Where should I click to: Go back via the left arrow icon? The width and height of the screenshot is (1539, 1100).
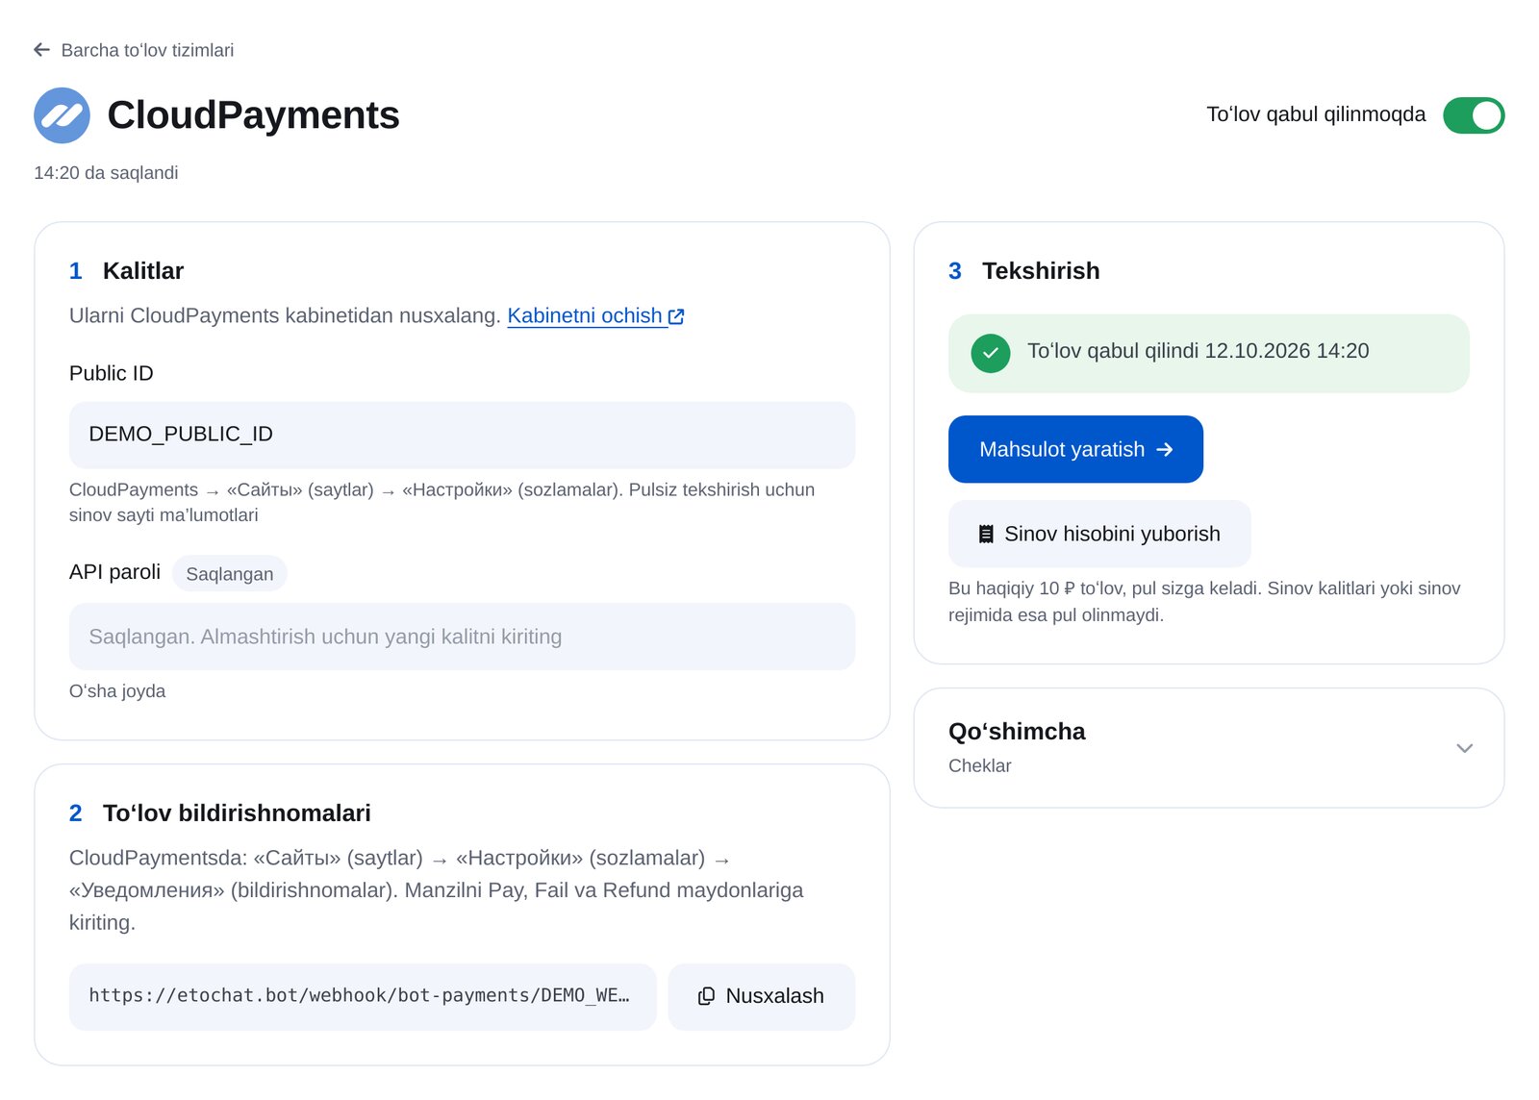tap(41, 50)
